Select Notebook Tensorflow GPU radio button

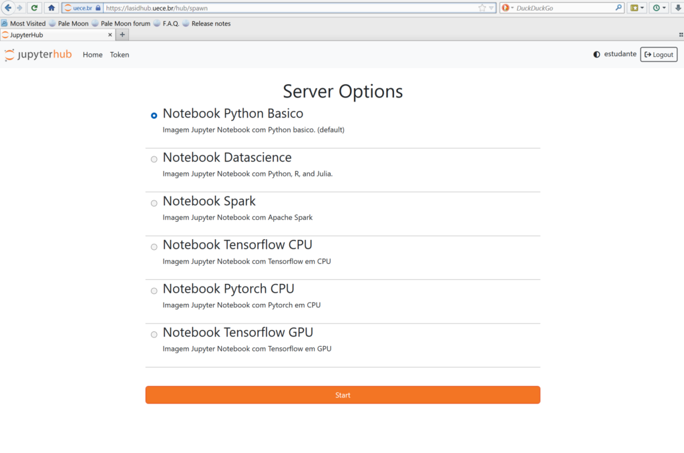pos(154,335)
